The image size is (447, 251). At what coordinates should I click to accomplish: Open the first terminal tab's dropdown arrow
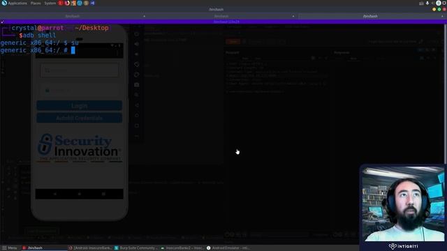click(x=145, y=16)
